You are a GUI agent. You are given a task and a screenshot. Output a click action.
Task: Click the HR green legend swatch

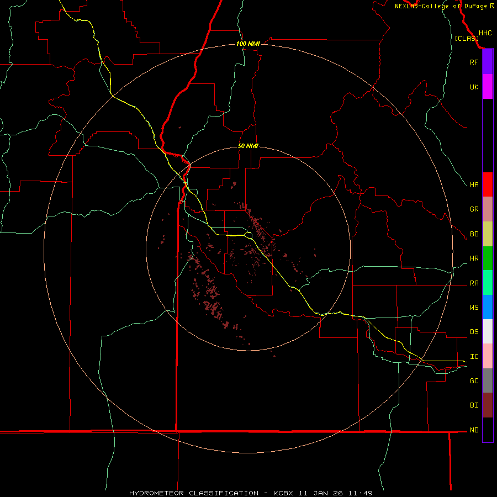click(x=488, y=258)
